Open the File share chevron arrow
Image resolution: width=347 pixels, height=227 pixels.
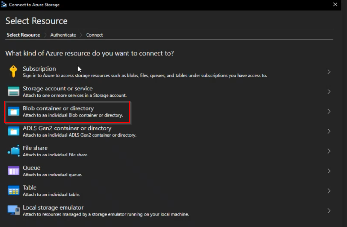pos(329,151)
